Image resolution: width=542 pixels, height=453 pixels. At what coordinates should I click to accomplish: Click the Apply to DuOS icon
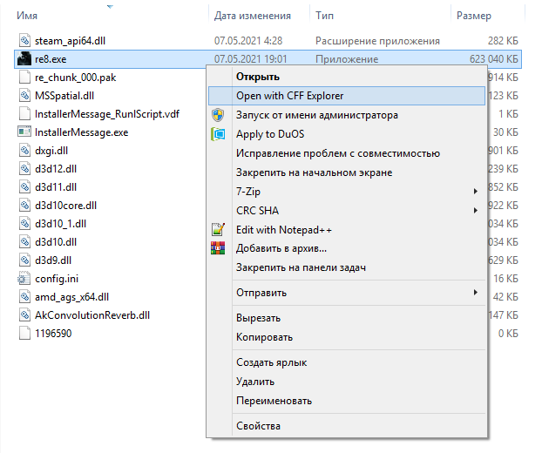point(218,134)
